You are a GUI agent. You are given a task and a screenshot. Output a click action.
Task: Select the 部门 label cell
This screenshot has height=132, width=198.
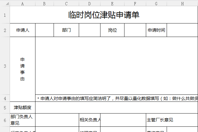[66, 30]
